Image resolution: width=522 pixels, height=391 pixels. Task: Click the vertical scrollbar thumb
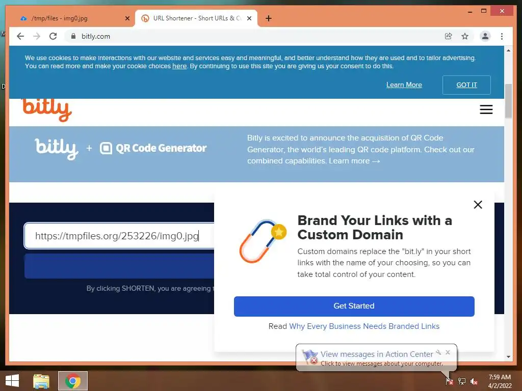[x=508, y=101]
